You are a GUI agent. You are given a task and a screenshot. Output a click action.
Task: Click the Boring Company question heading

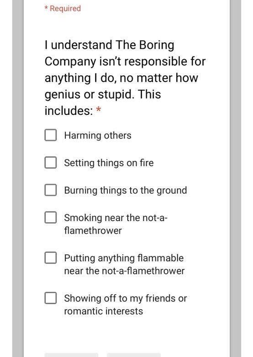125,78
